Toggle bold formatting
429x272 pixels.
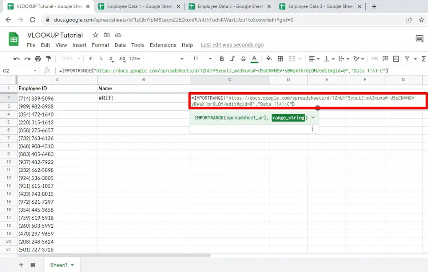(222, 59)
